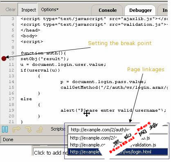Click the alert("Please enter valid username") line
This screenshot has width=171, height=162.
113,110
